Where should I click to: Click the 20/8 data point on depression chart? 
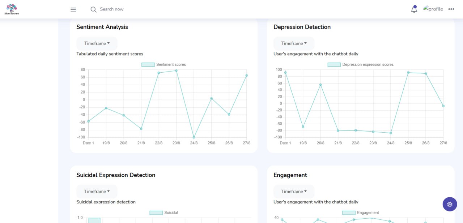coord(320,85)
